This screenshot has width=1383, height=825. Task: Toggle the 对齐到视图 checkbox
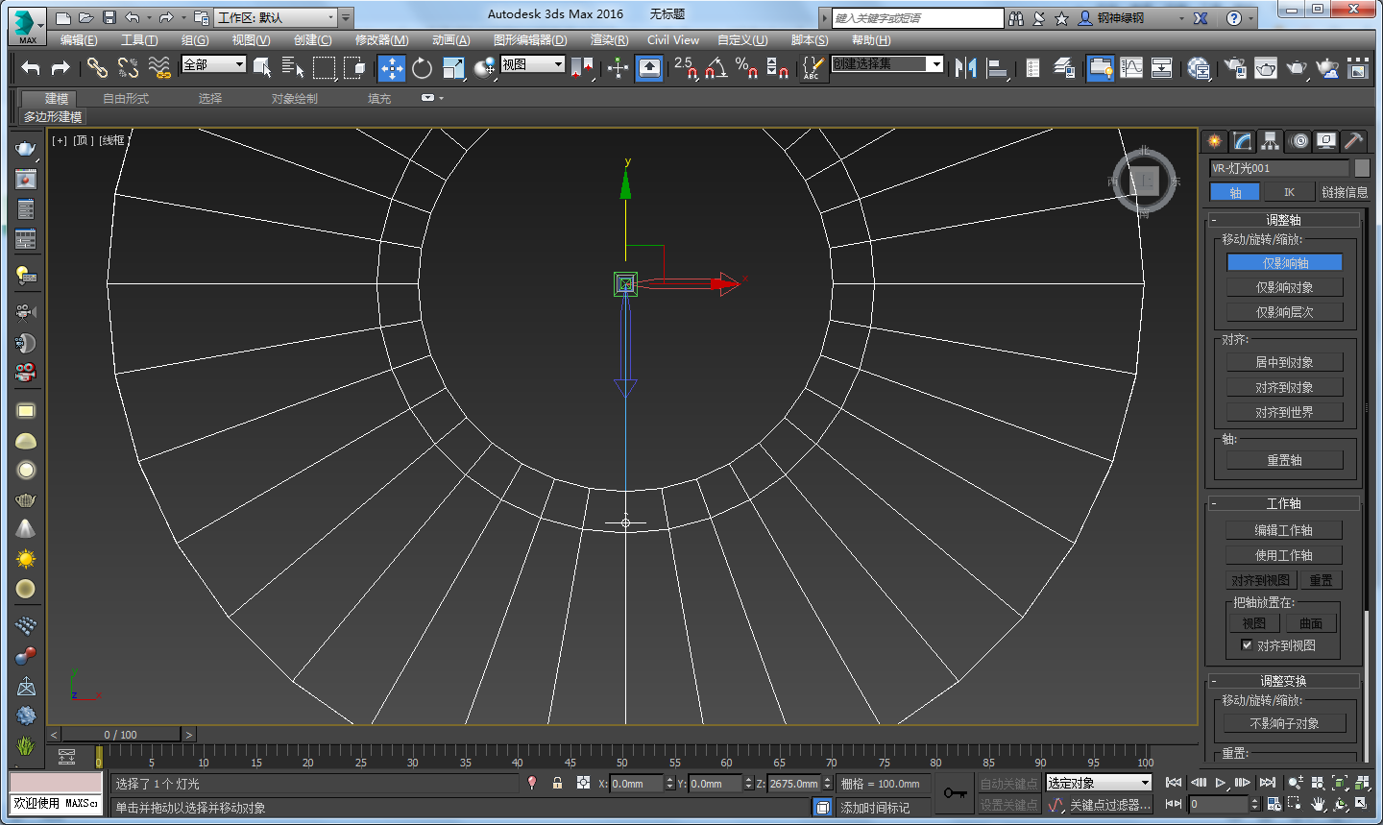click(1247, 645)
